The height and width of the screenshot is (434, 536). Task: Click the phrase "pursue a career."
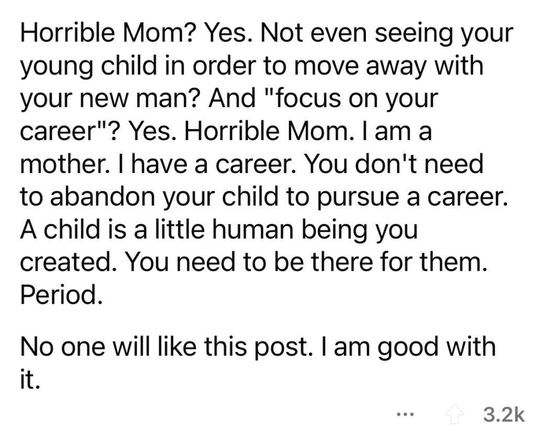tap(410, 197)
